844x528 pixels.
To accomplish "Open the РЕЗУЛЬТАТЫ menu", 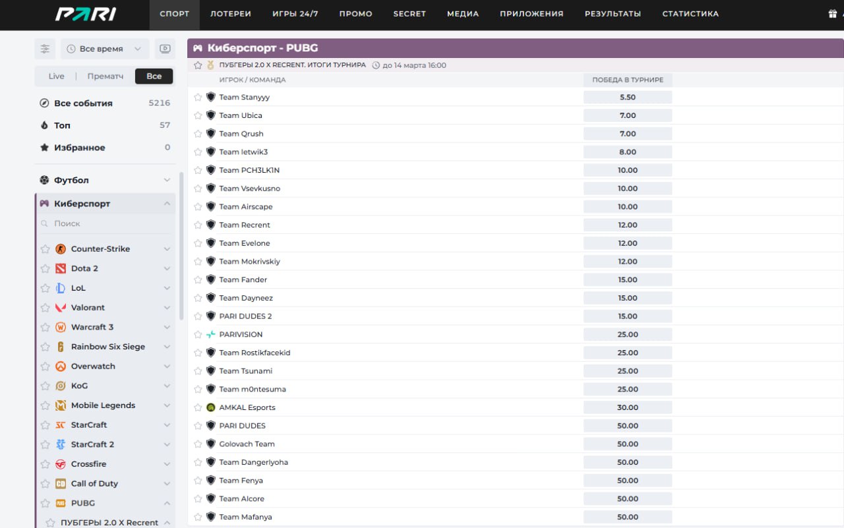I will click(613, 14).
